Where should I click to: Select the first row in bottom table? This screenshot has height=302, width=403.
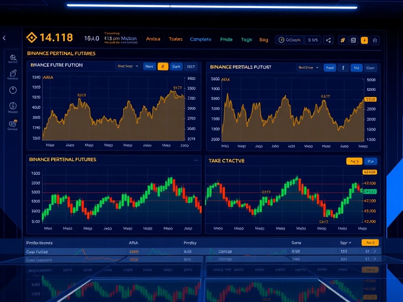click(x=203, y=251)
